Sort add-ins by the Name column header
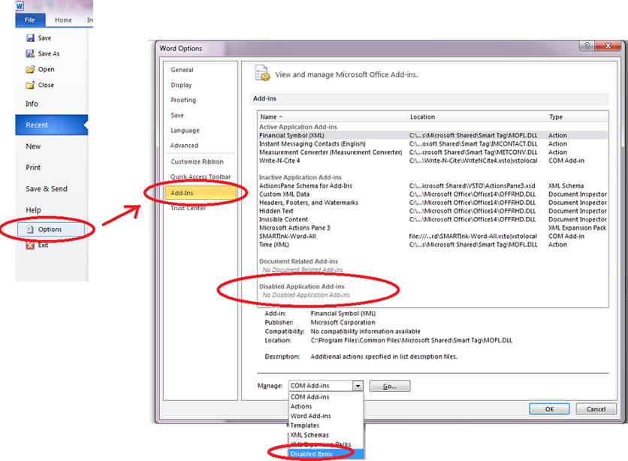This screenshot has width=628, height=461. (333, 117)
